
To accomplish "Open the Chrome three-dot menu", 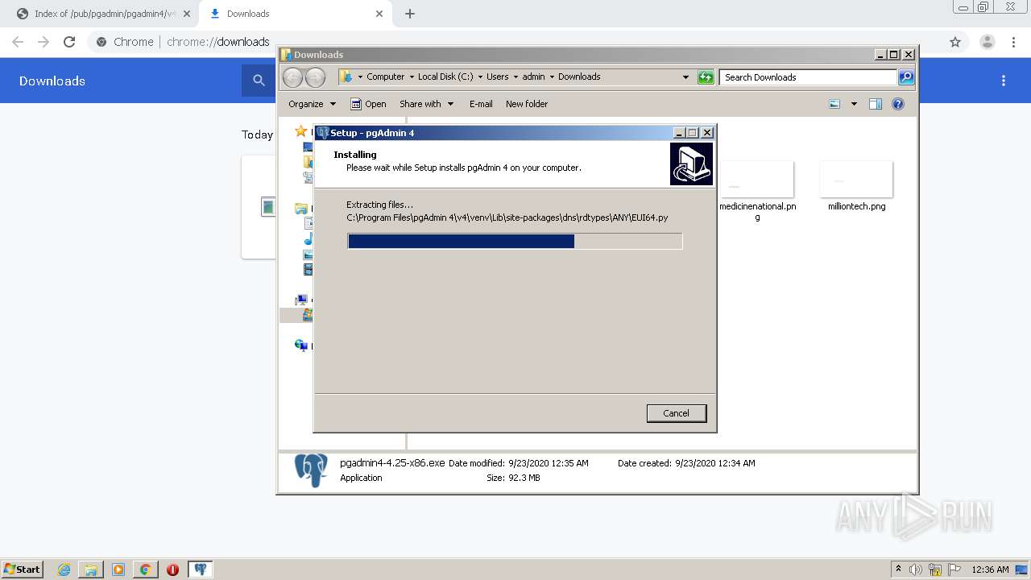I will pyautogui.click(x=1013, y=42).
